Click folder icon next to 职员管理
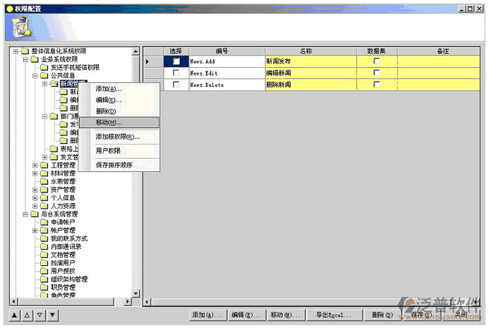 click(44, 287)
